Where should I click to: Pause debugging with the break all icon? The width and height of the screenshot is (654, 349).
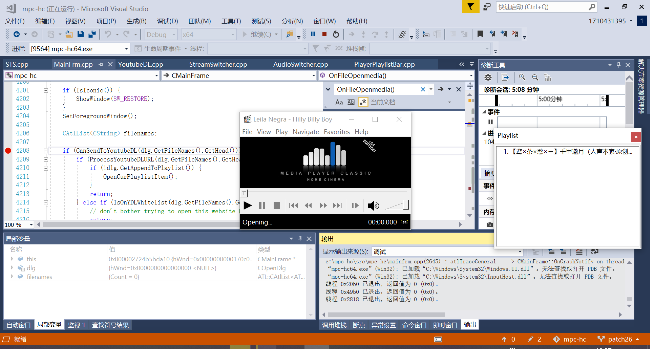tap(313, 34)
